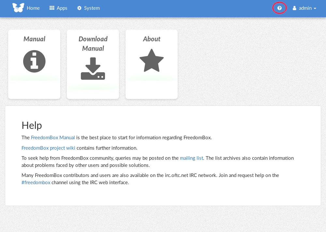Click the System gear icon
This screenshot has width=326, height=232.
[x=79, y=8]
